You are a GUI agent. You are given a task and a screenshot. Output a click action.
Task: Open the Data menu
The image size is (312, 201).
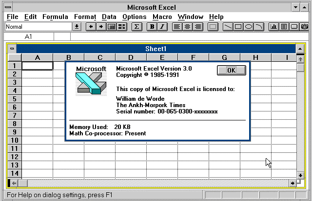pos(109,17)
